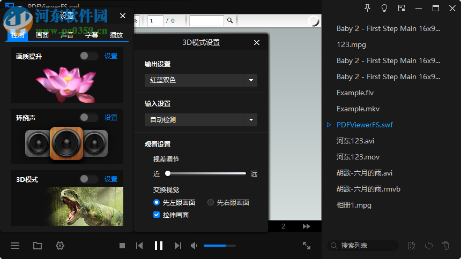
Task: Pause the playback
Action: pos(159,246)
